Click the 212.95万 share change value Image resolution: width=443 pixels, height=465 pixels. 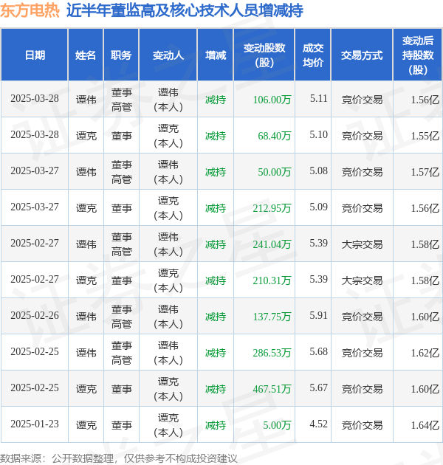point(272,208)
